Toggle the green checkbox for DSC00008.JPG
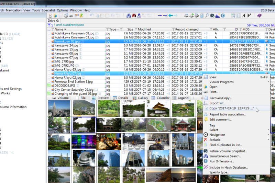This screenshot has height=183, width=275. tap(49, 85)
